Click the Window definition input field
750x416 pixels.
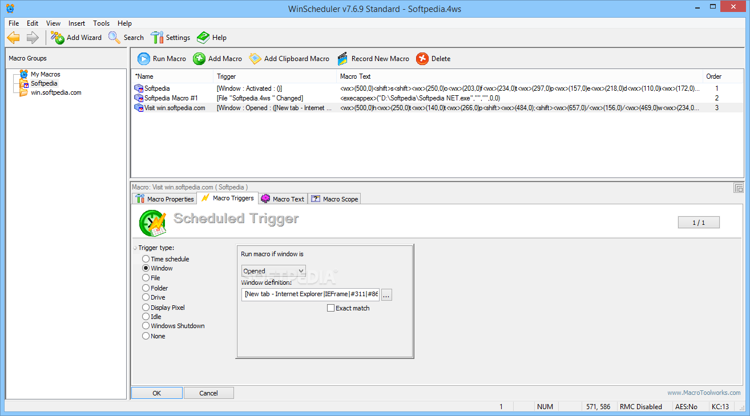coord(311,294)
